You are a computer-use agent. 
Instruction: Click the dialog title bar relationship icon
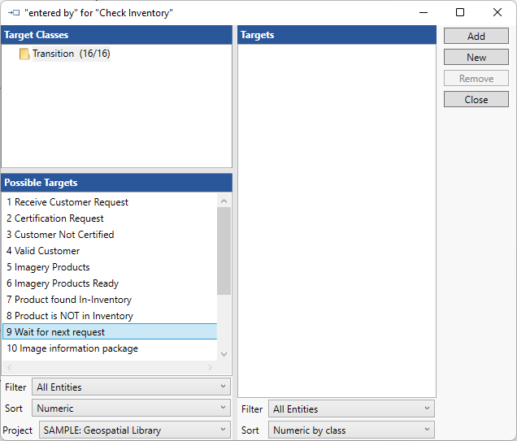(x=13, y=13)
